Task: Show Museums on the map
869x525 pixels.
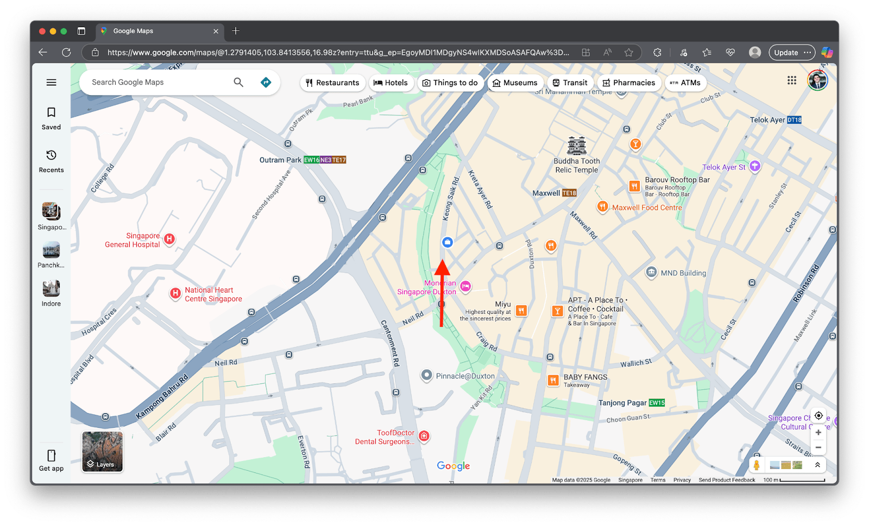Action: [x=515, y=83]
